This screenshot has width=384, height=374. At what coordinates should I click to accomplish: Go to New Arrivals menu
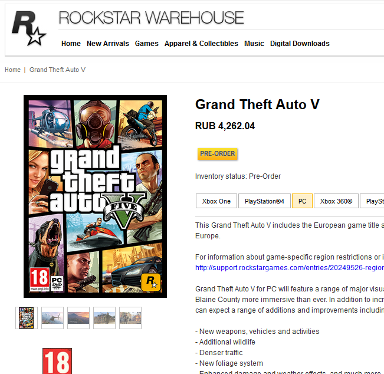click(x=108, y=44)
